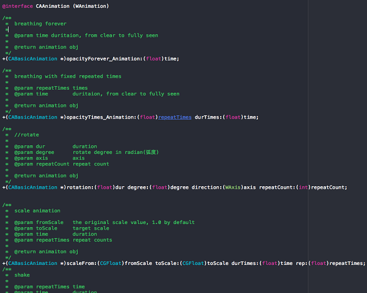Click the '@param repeatTimes times' comment line
Screen dimensions: 367x293
click(x=51, y=88)
